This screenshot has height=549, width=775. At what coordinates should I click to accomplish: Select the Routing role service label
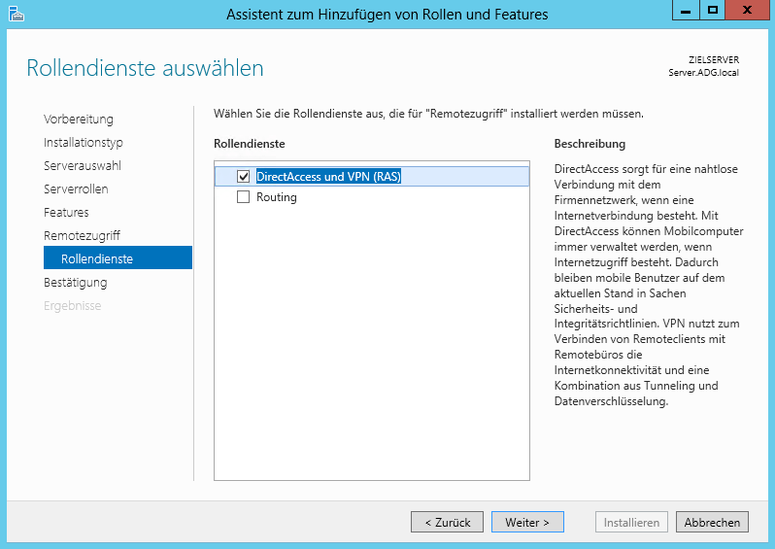tap(276, 197)
